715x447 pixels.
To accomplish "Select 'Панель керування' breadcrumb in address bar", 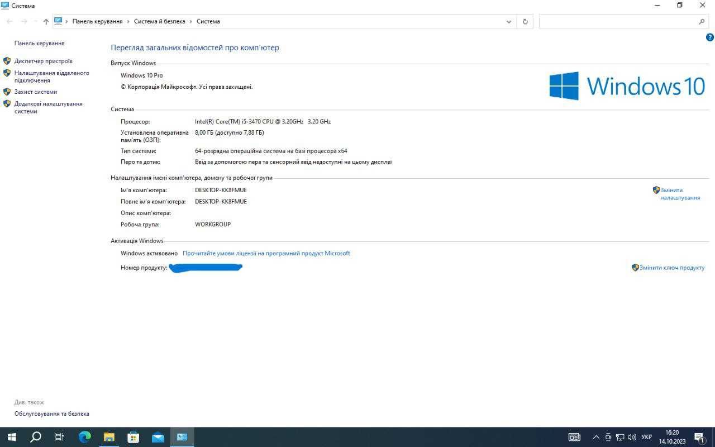I will click(97, 21).
